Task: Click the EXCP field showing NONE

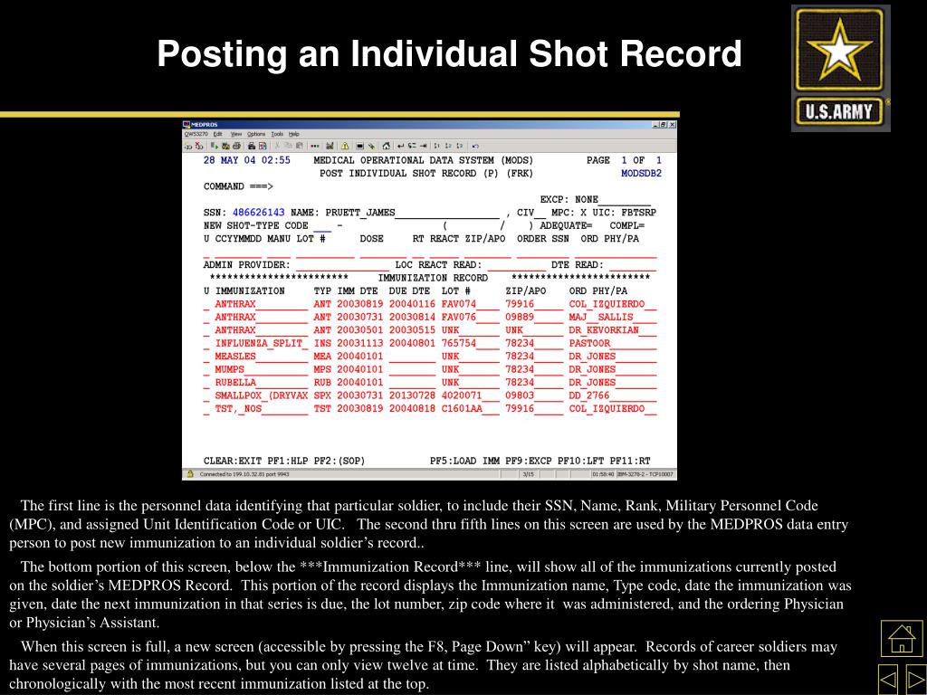Action: [613, 200]
